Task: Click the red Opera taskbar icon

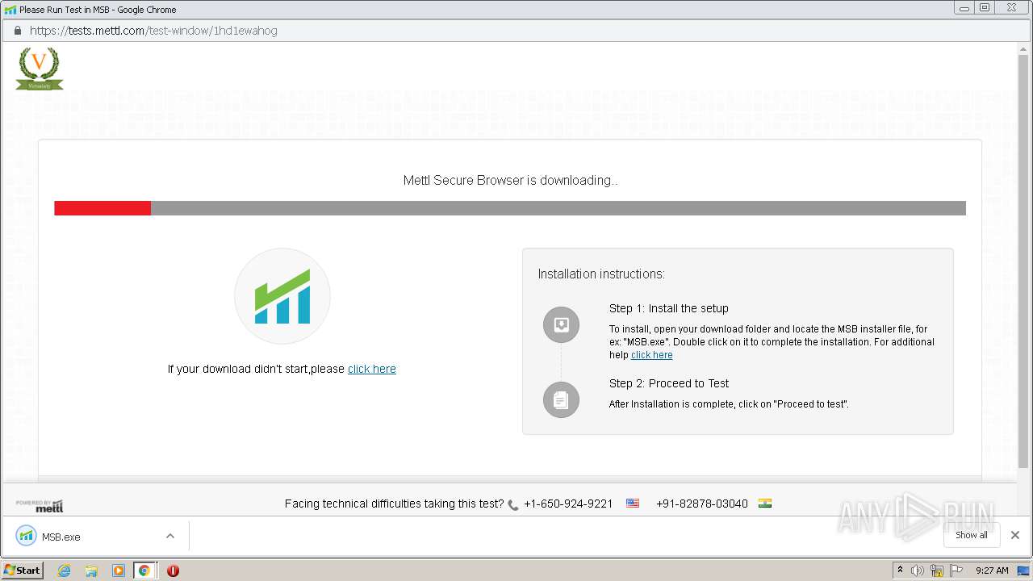Action: (x=173, y=571)
